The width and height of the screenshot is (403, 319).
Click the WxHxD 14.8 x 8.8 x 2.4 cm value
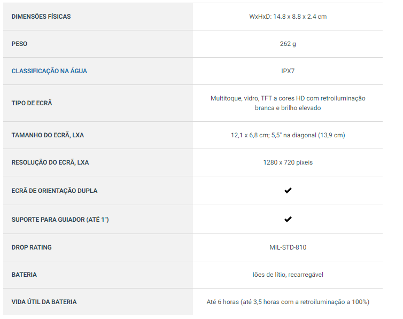288,17
